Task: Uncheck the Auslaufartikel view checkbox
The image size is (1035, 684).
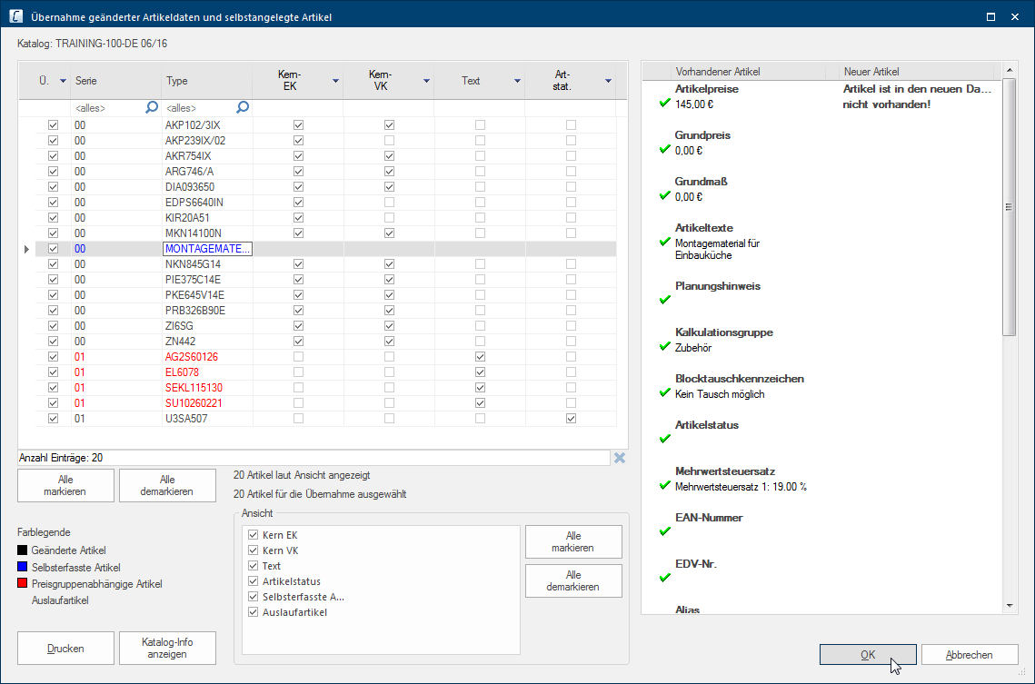Action: pos(254,612)
